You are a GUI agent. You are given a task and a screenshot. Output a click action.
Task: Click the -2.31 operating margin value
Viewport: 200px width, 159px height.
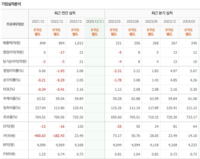[117, 71]
